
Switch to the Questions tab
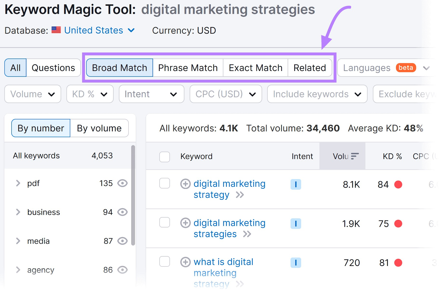(x=53, y=67)
